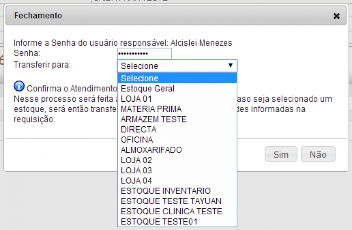Click the blue information icon
The width and height of the screenshot is (352, 230).
(x=19, y=86)
